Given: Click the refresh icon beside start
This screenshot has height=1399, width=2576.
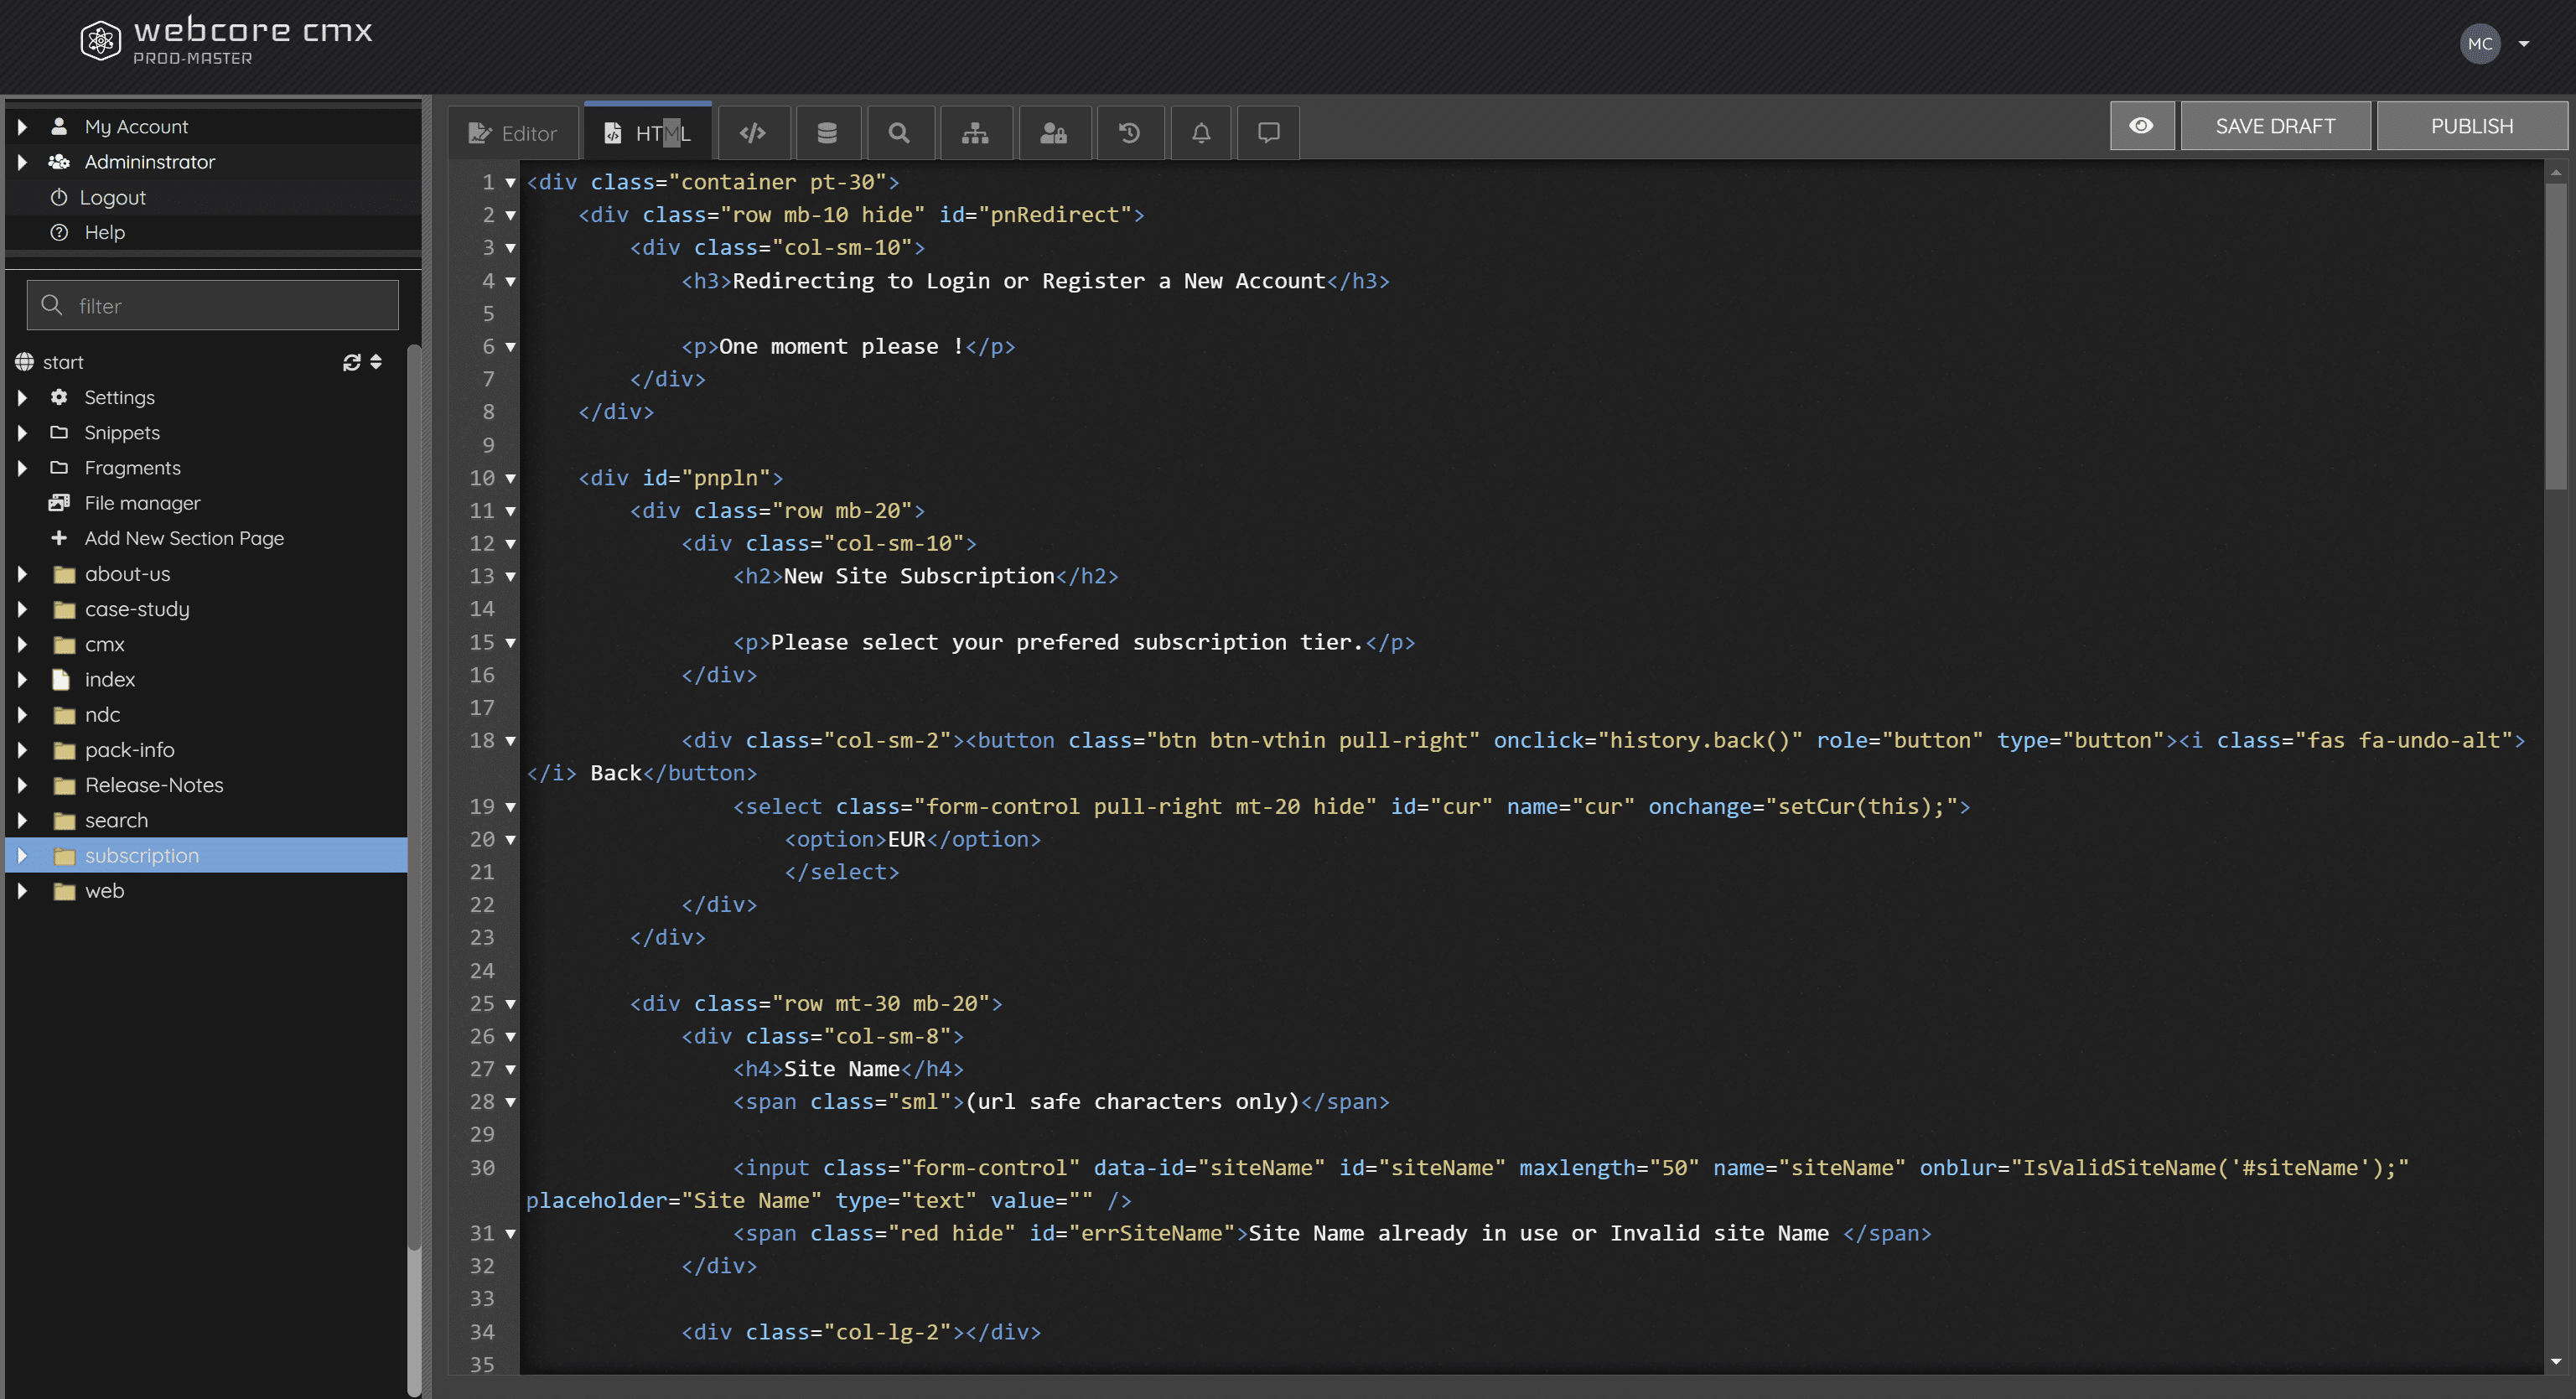Looking at the screenshot, I should point(351,362).
